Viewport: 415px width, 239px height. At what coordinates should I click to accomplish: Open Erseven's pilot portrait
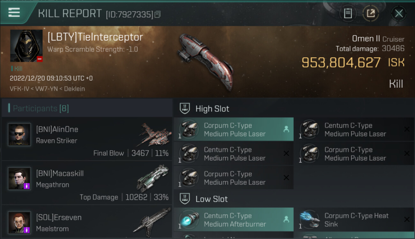pyautogui.click(x=19, y=223)
